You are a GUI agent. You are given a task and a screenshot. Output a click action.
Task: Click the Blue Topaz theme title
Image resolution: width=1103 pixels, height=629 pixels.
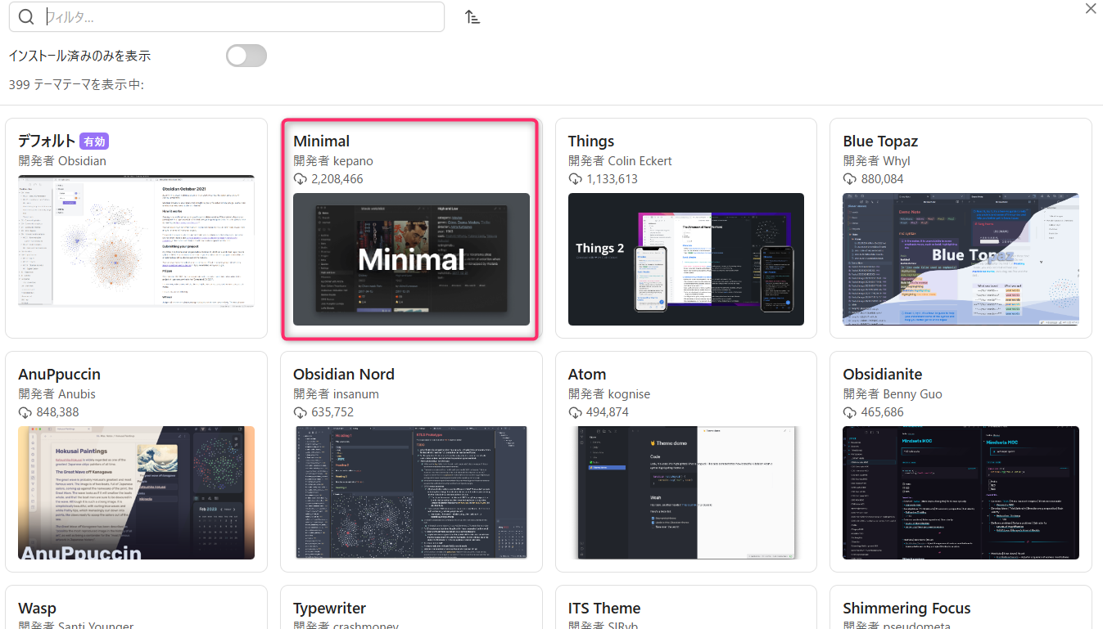pyautogui.click(x=880, y=141)
